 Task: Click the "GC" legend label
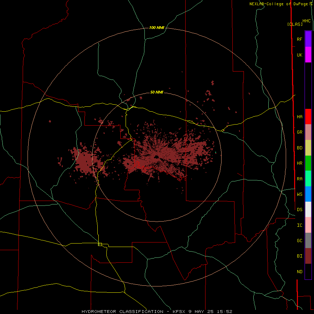point(300,241)
